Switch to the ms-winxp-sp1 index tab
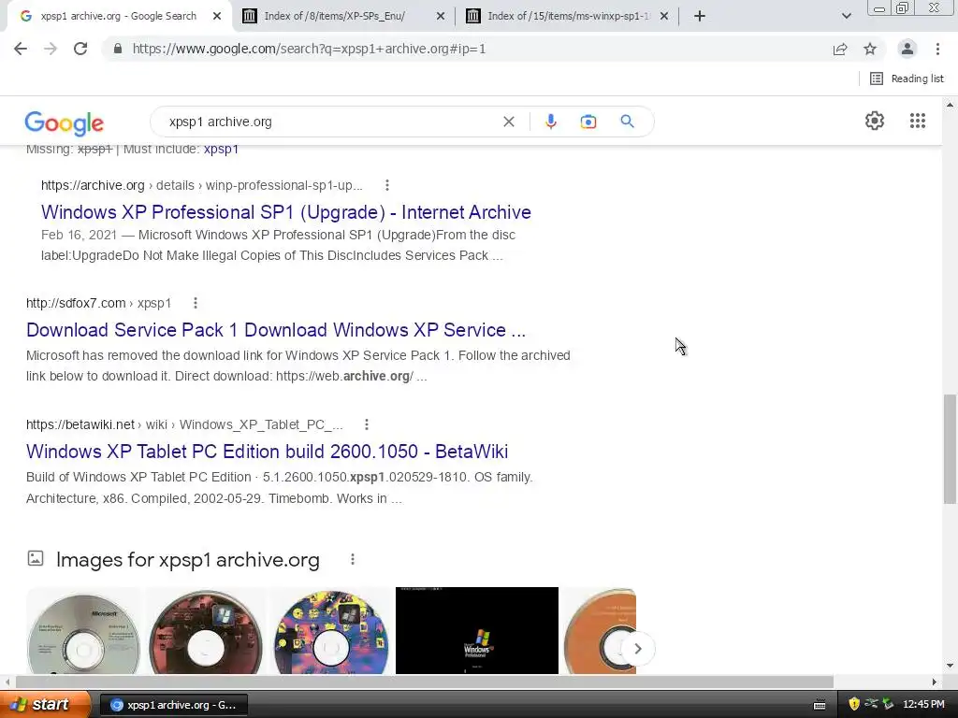Screen dimensions: 958x718 point(569,16)
